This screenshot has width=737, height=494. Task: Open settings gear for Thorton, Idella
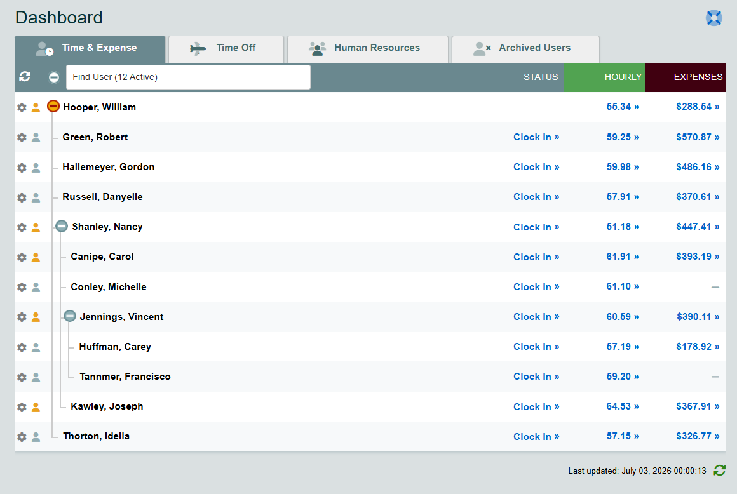pyautogui.click(x=22, y=437)
